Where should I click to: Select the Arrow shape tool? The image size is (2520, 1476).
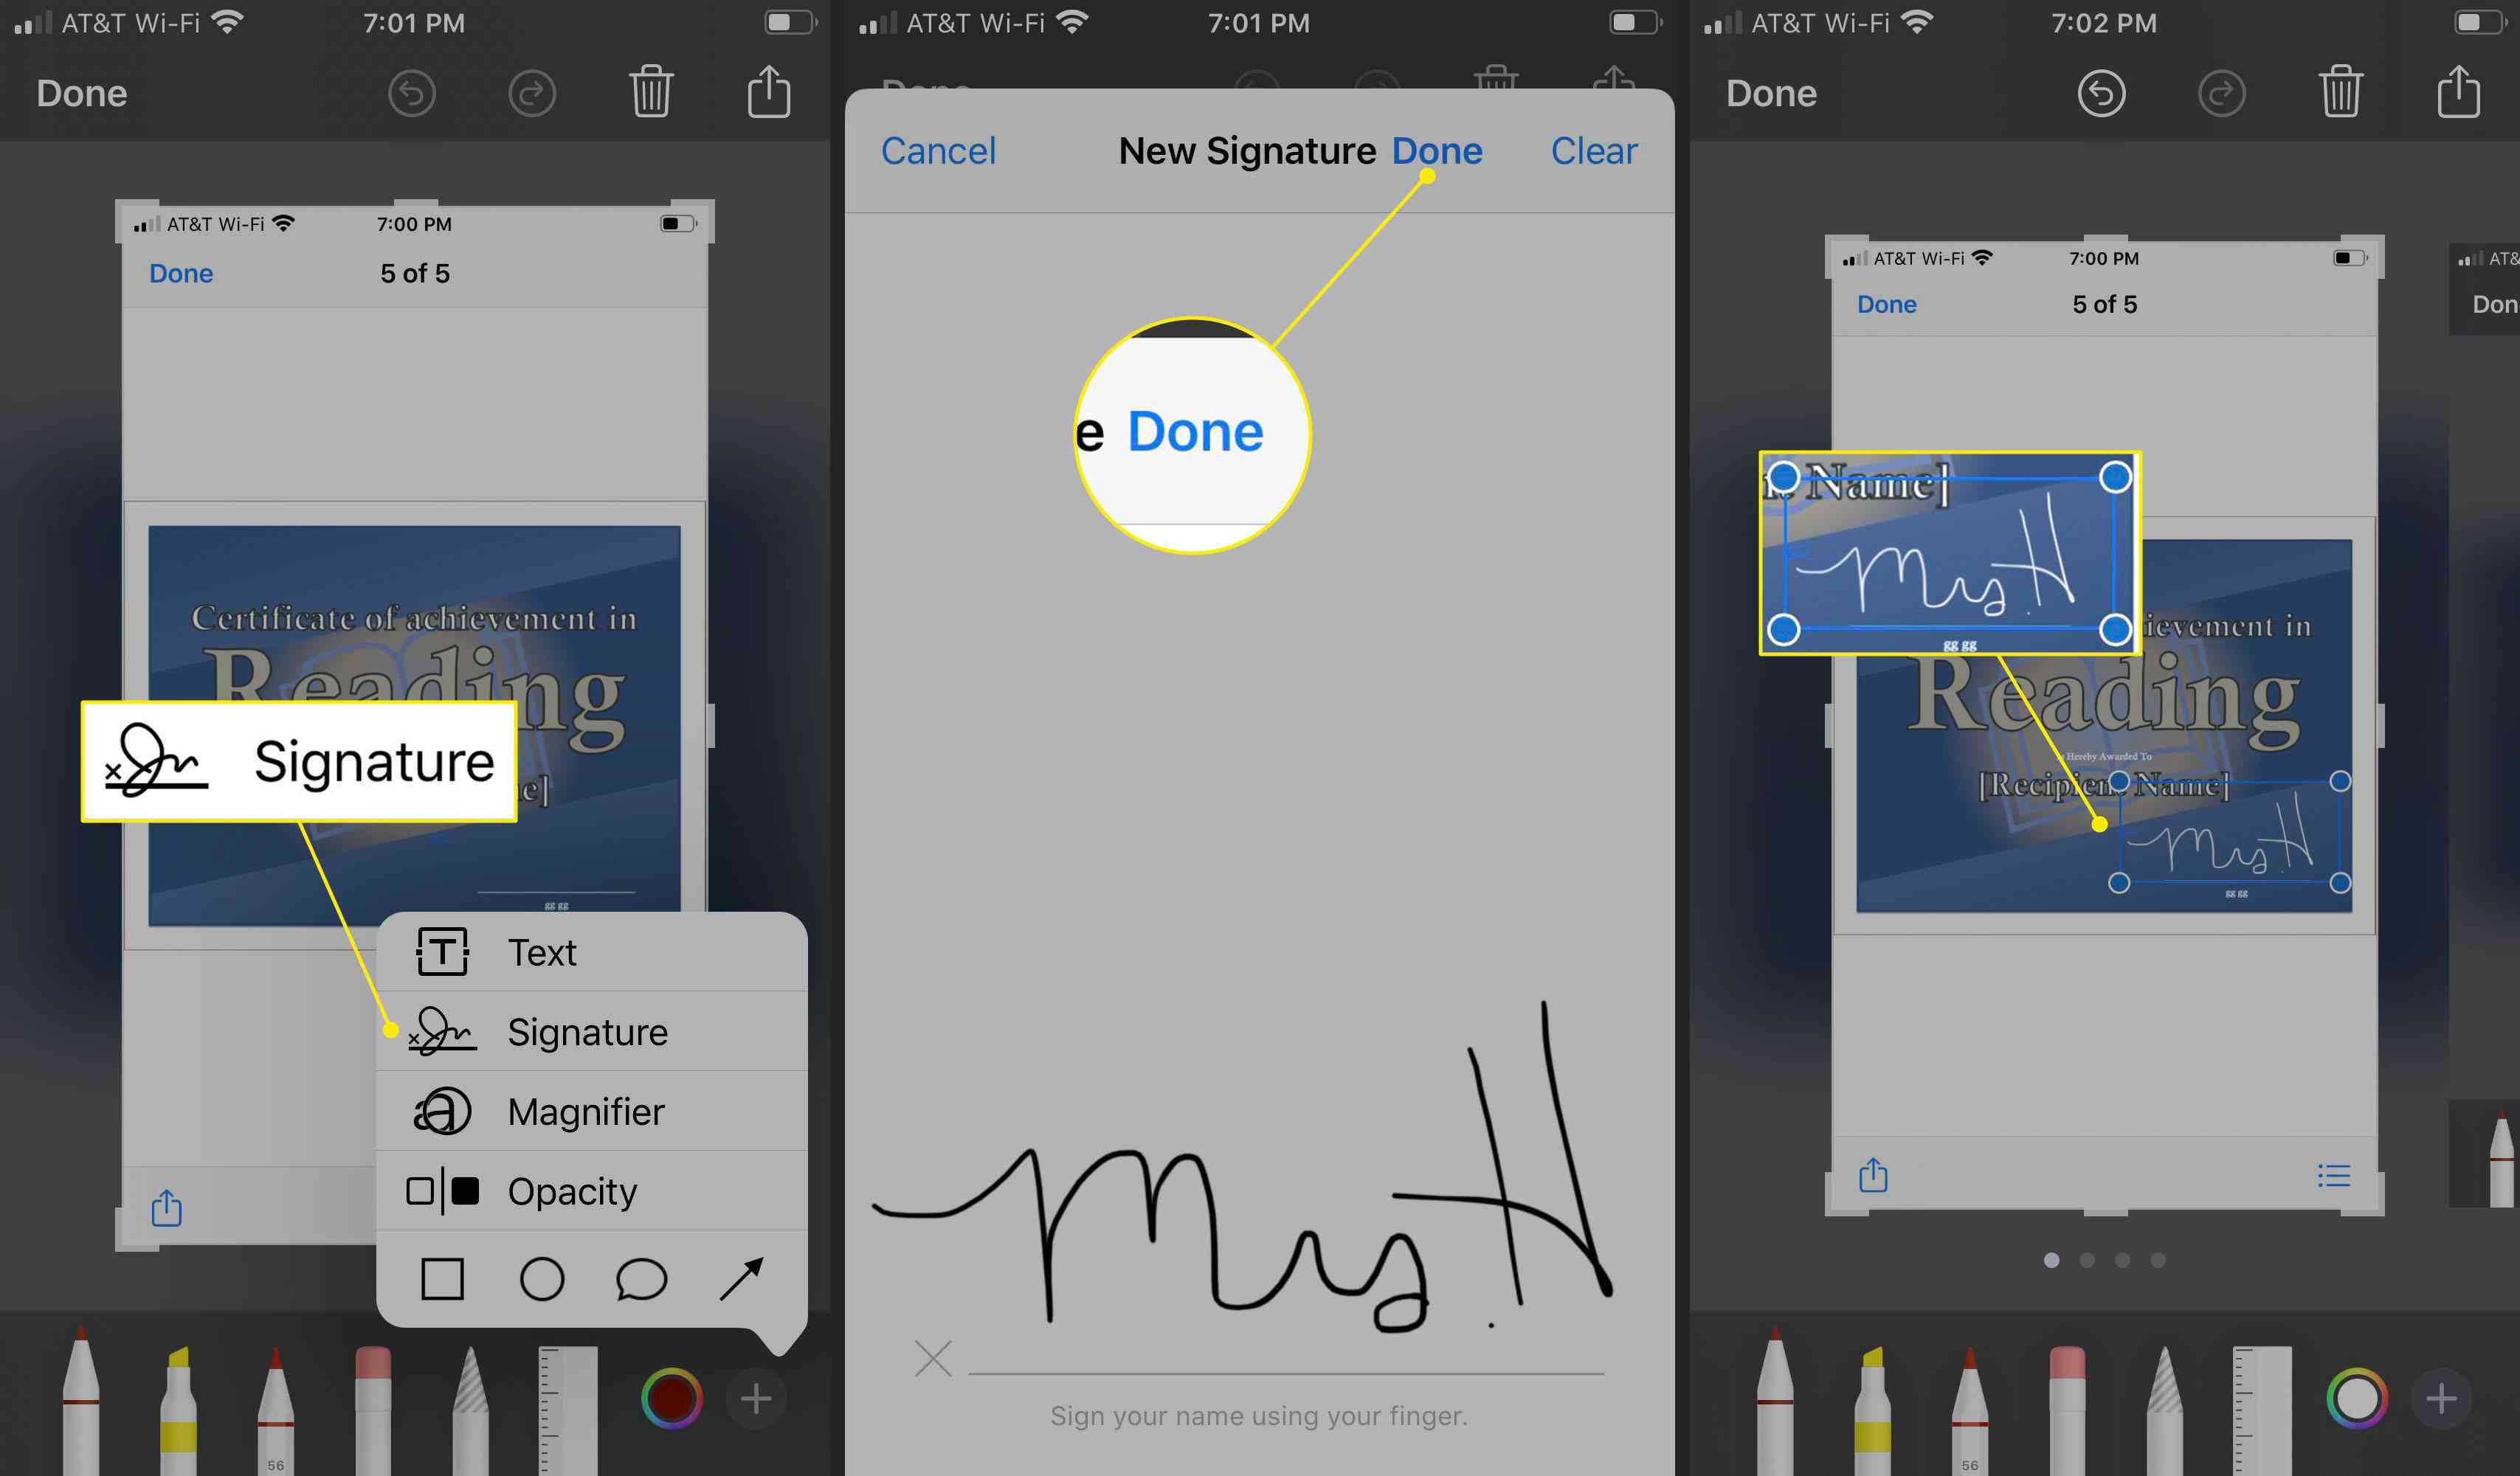[x=740, y=1278]
